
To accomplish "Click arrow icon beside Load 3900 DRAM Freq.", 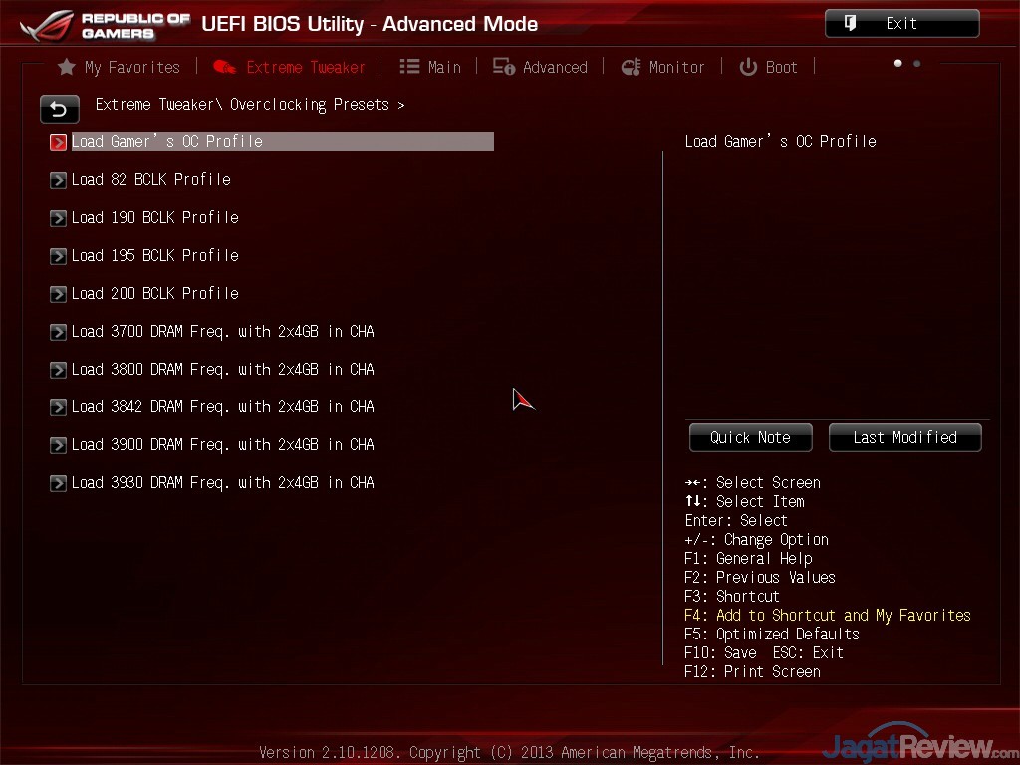I will click(58, 445).
